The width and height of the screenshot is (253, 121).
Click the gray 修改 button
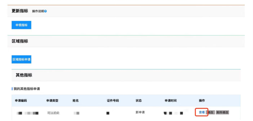(210, 112)
